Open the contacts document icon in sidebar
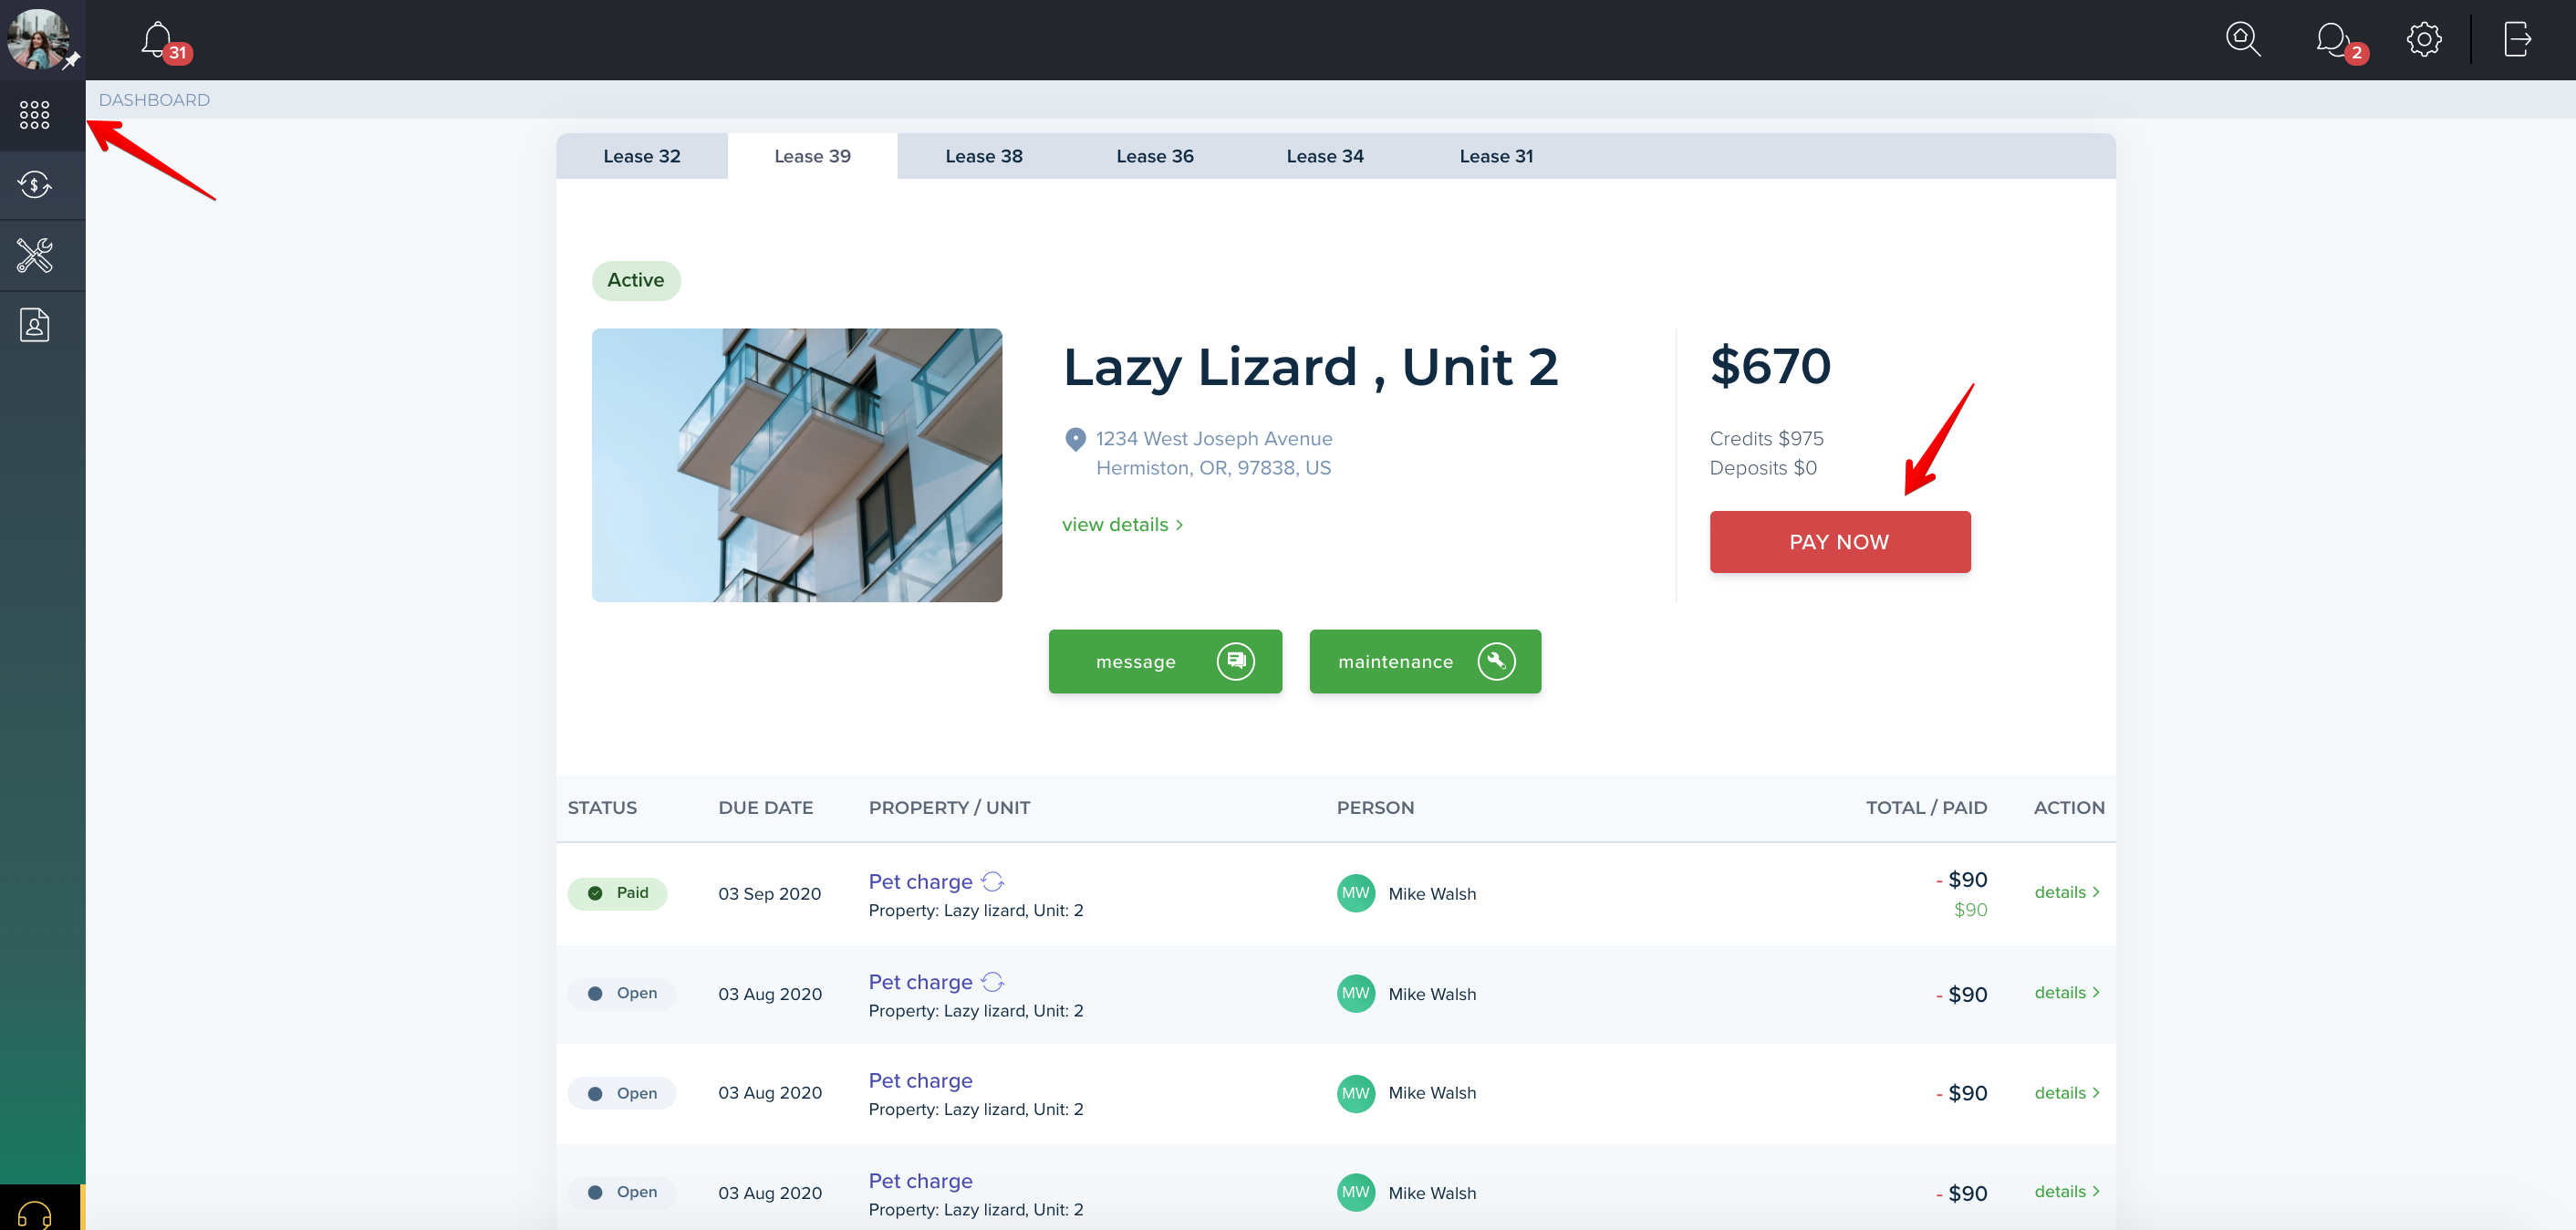2576x1230 pixels. click(x=35, y=325)
